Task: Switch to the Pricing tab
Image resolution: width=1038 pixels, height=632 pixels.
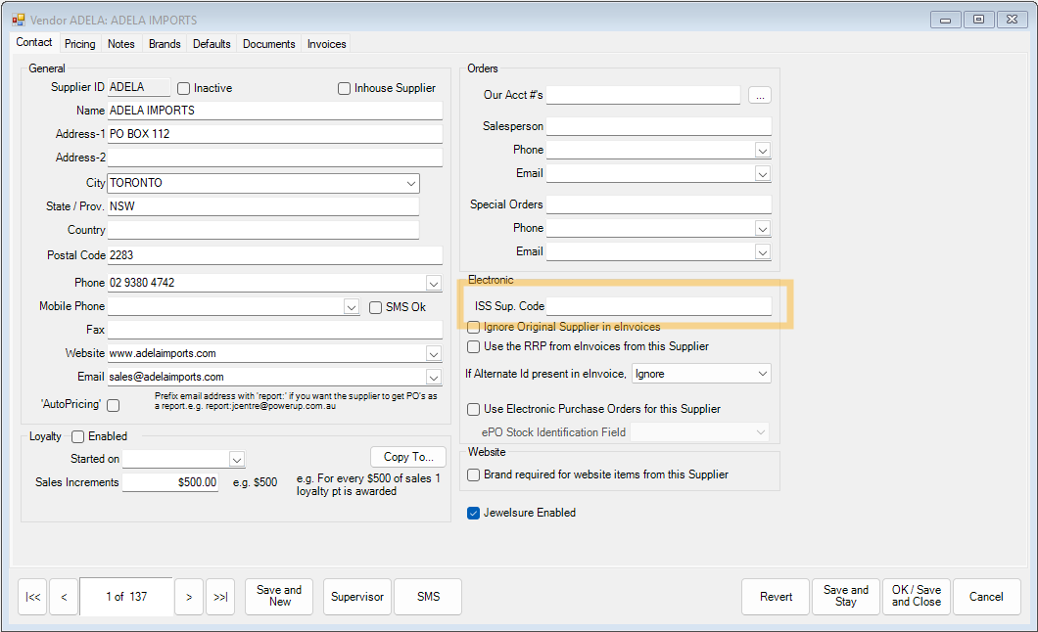Action: (x=79, y=43)
